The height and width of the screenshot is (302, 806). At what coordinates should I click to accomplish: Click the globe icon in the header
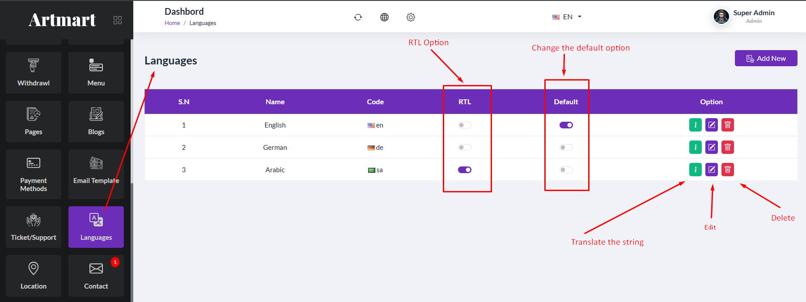(x=384, y=17)
